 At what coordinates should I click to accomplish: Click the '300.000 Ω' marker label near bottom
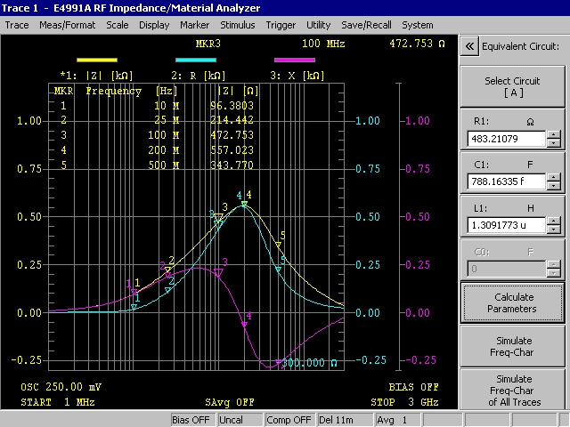point(309,363)
